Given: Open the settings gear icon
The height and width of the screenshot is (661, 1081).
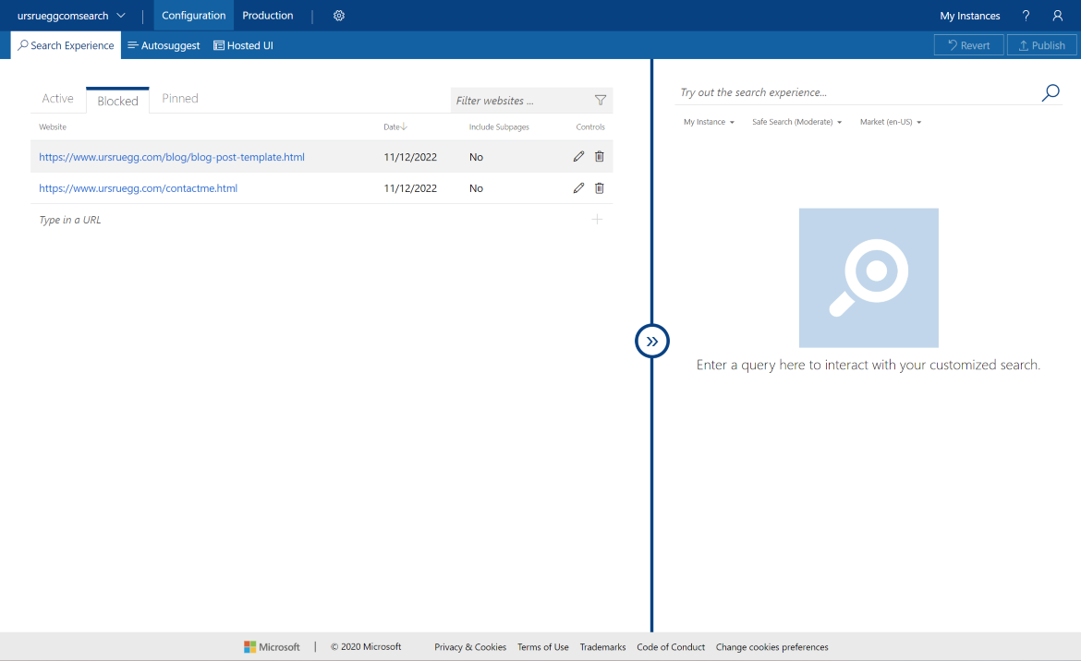Looking at the screenshot, I should pos(338,15).
